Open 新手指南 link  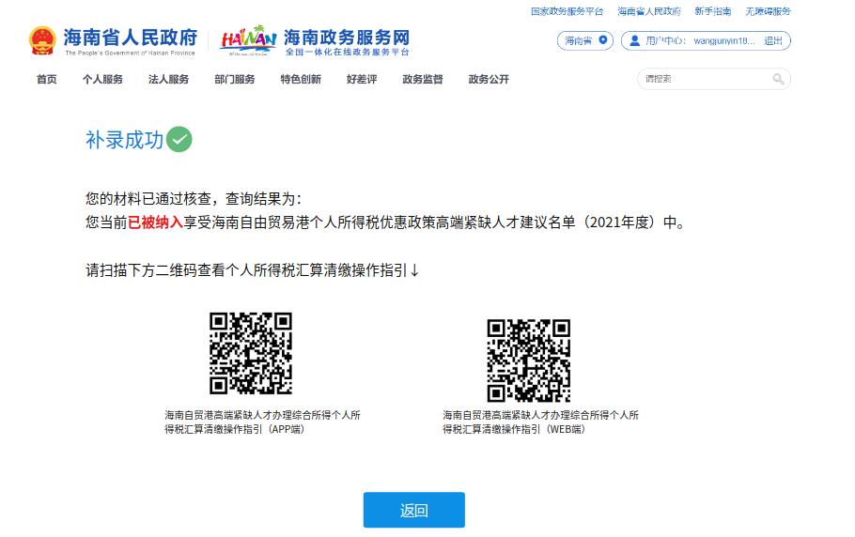pyautogui.click(x=713, y=11)
